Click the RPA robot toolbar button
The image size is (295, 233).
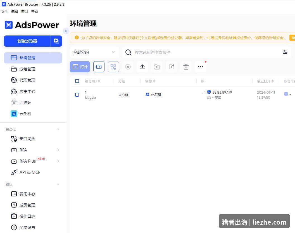coord(99,67)
